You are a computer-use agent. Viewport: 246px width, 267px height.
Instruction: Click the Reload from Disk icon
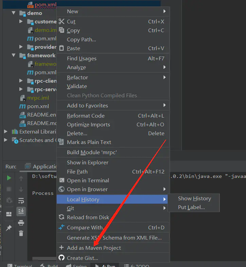62,217
